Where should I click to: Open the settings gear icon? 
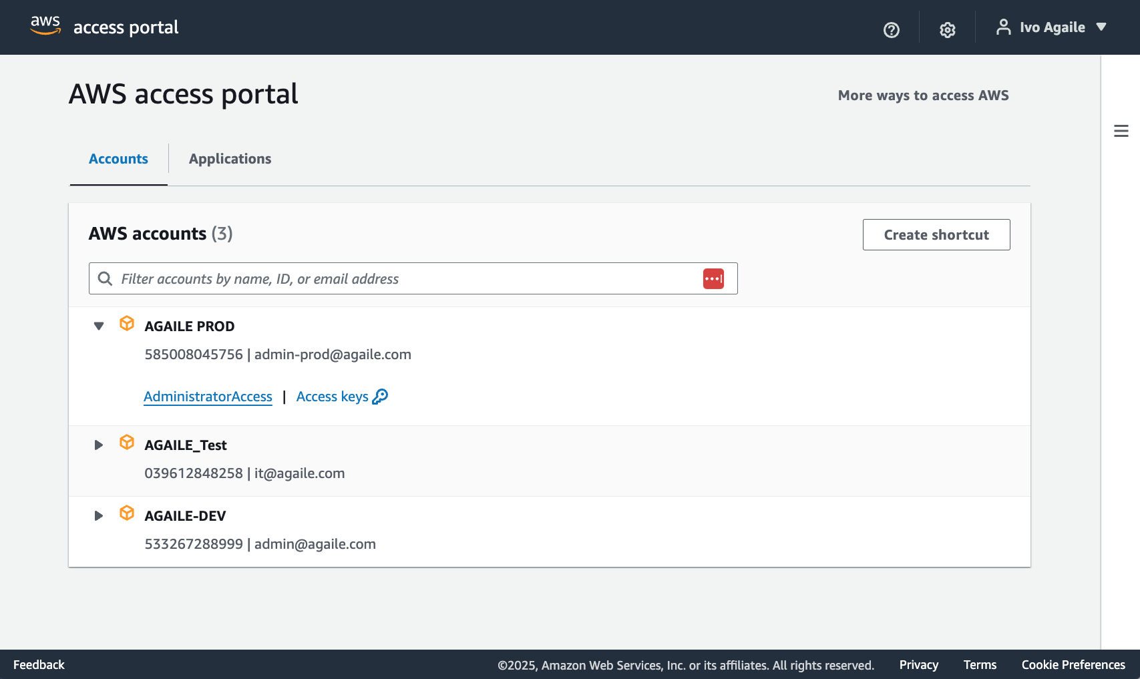[947, 30]
